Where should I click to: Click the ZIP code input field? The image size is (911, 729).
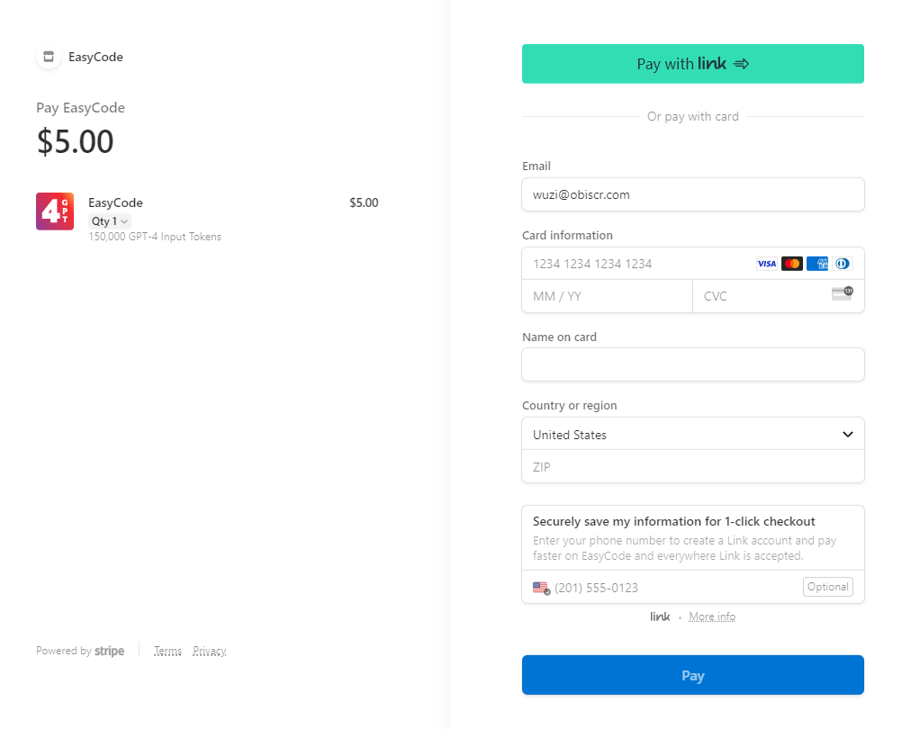click(692, 467)
